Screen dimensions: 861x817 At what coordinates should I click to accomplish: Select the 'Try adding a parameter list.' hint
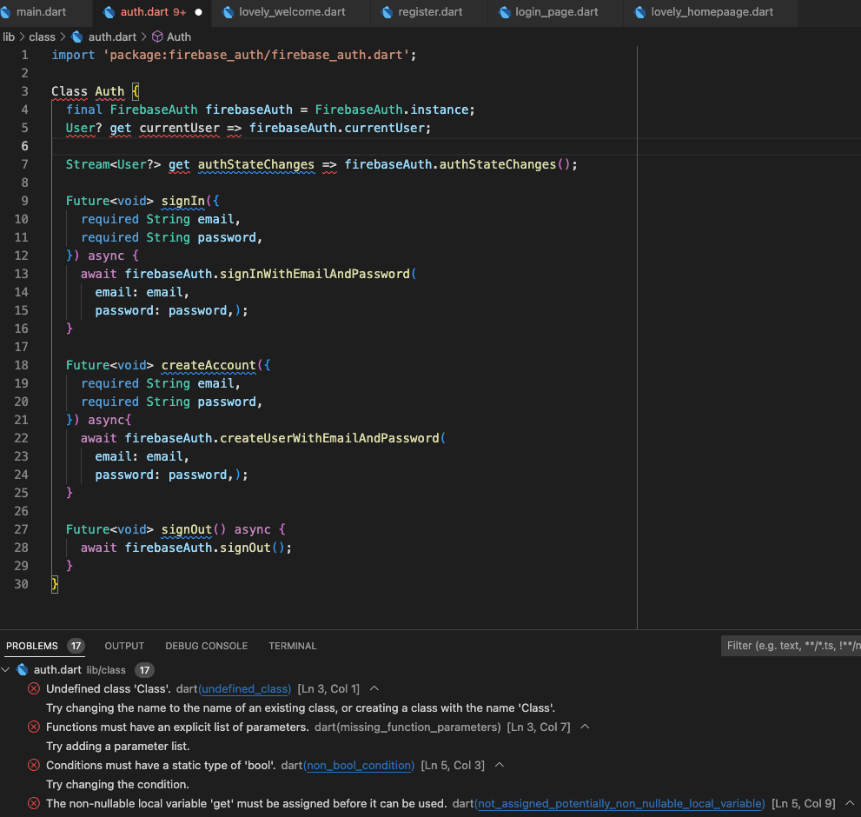tap(117, 746)
